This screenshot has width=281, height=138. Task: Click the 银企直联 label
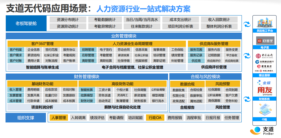[x=265, y=76]
